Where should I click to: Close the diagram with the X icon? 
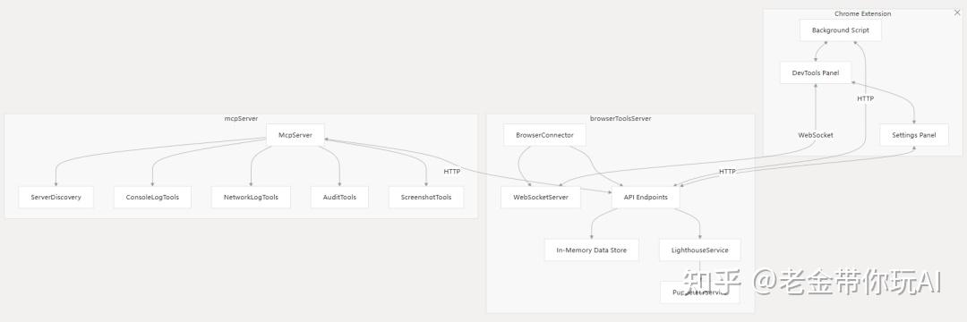click(x=957, y=13)
